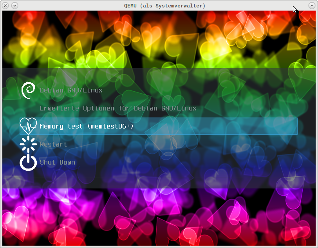Select Debian GNU/Linux boot entry
Image resolution: width=318 pixels, height=248 pixels.
71,91
